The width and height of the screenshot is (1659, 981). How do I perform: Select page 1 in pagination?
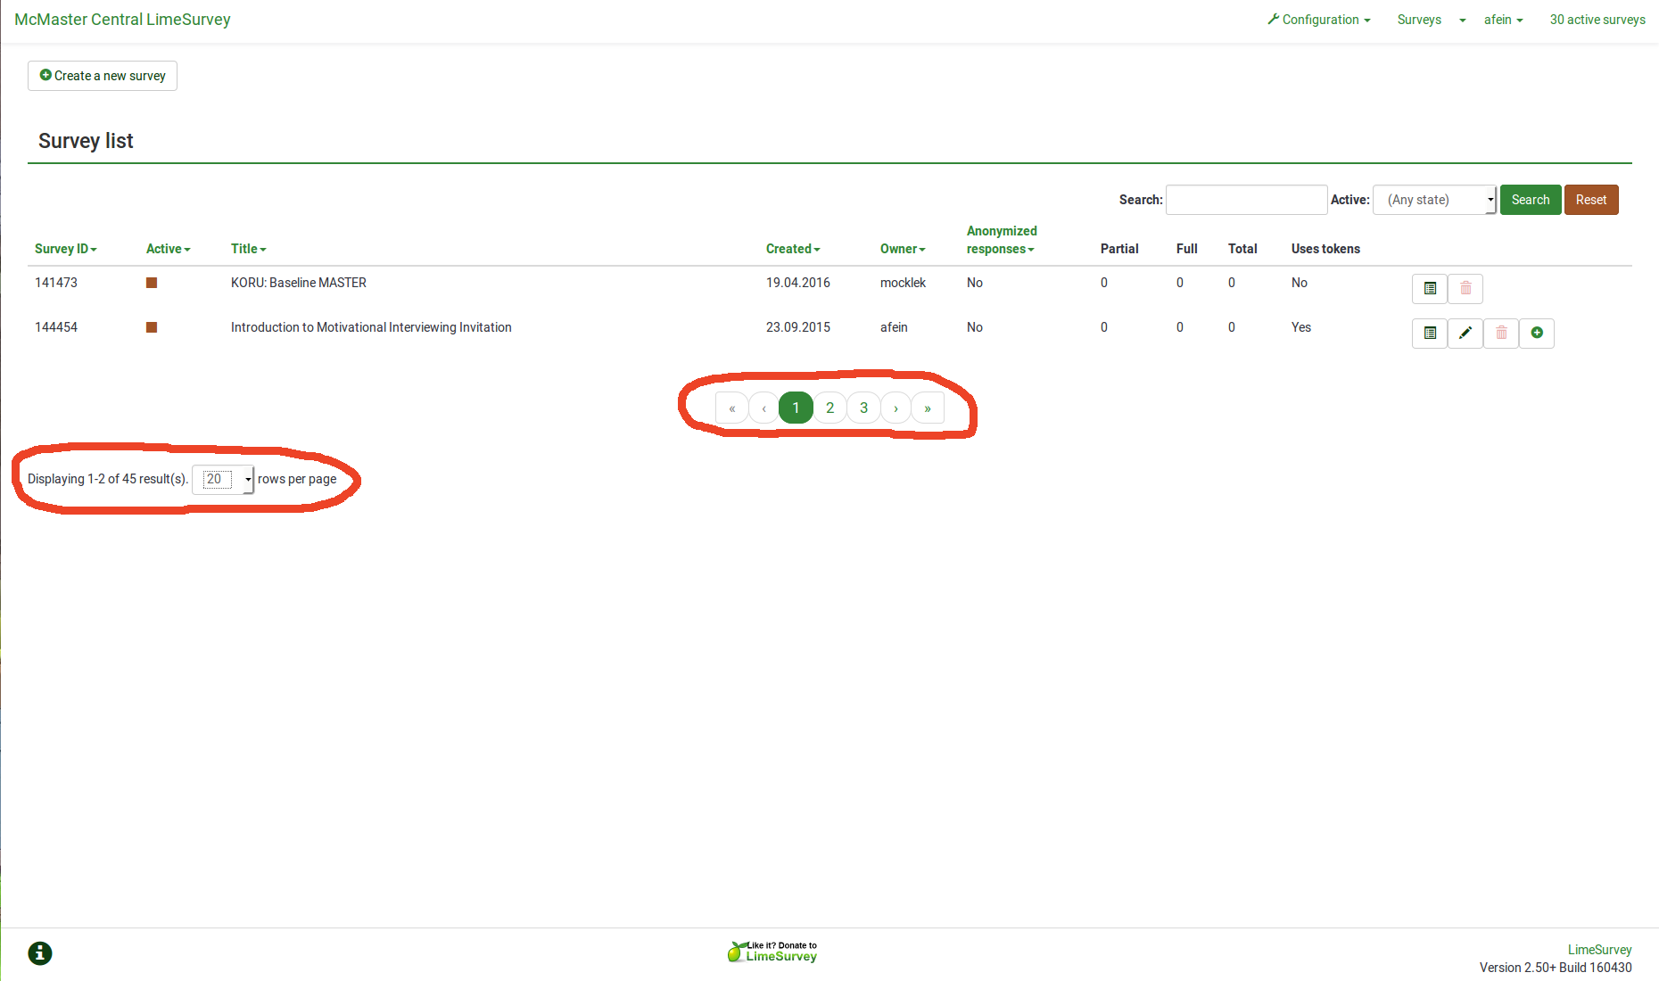[796, 408]
